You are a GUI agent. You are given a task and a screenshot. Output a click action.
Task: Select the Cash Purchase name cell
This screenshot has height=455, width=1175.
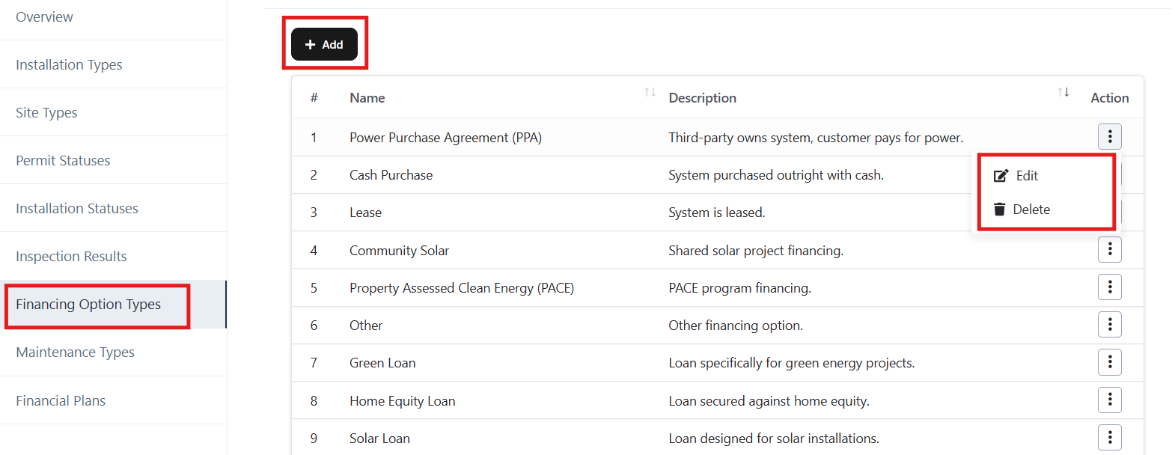(x=391, y=175)
